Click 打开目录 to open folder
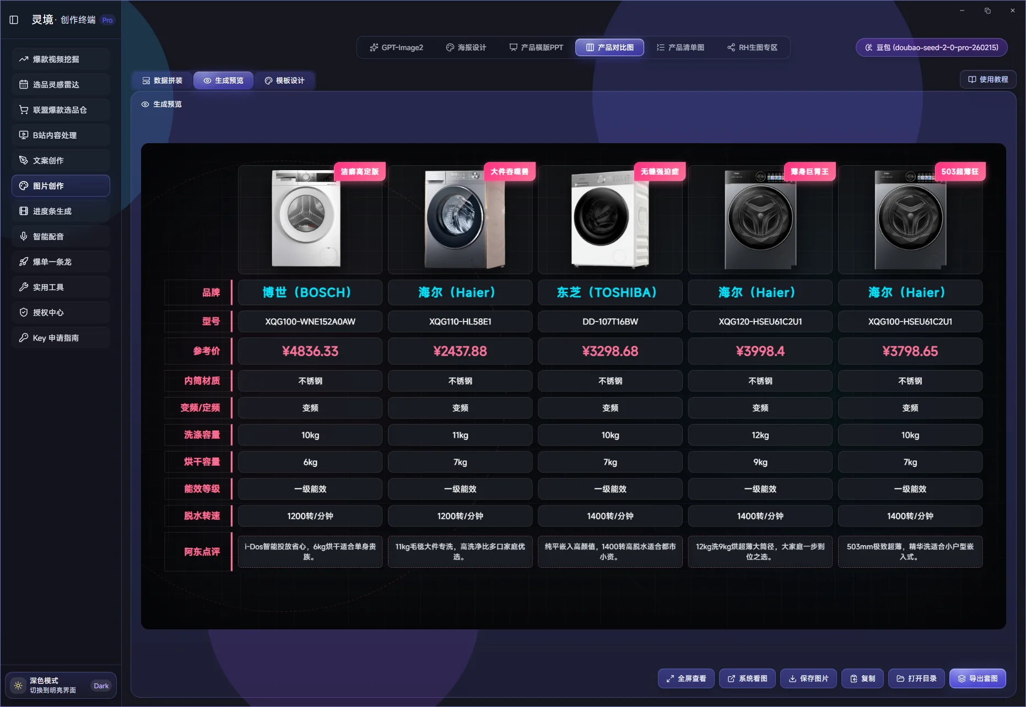1026x707 pixels. click(x=917, y=678)
